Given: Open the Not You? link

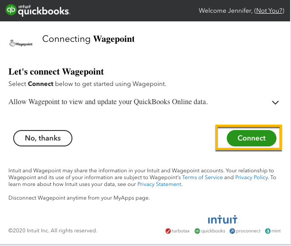Looking at the screenshot, I should (x=269, y=10).
